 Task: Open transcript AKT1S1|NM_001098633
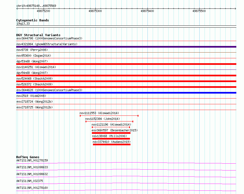click(32, 167)
